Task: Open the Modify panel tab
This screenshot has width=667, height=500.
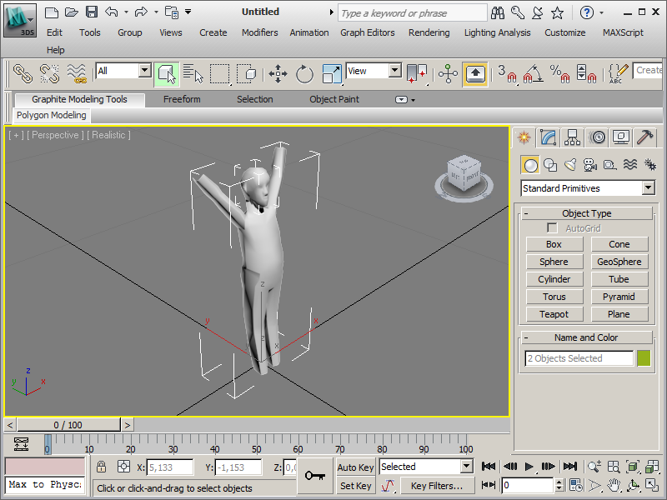Action: (548, 137)
